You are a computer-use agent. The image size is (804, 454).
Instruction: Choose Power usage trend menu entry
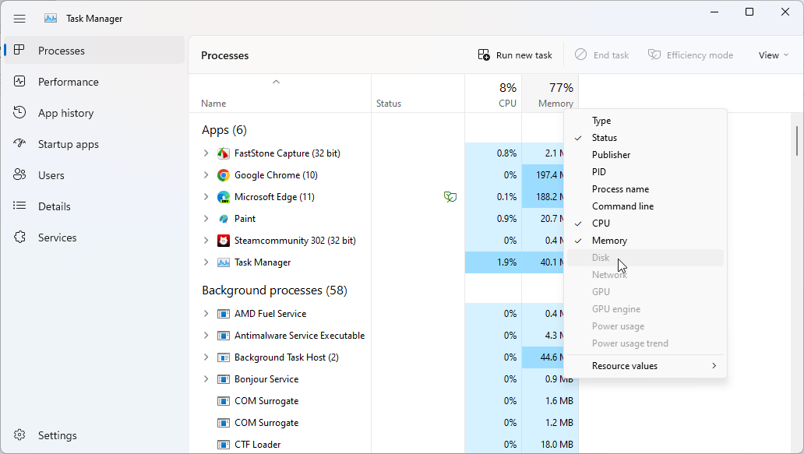(x=646, y=343)
